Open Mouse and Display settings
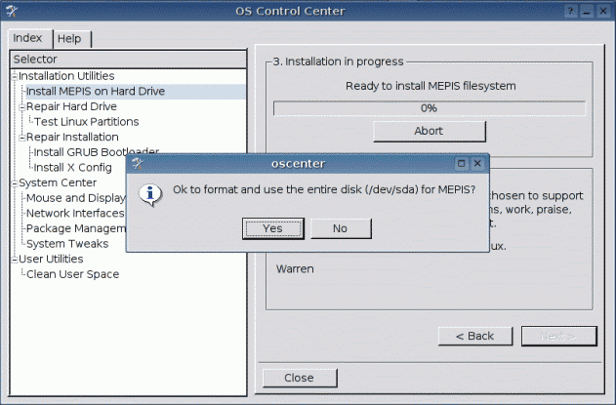 76,198
